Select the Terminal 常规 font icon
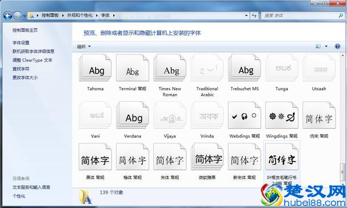The height and width of the screenshot is (208, 347). [132, 68]
